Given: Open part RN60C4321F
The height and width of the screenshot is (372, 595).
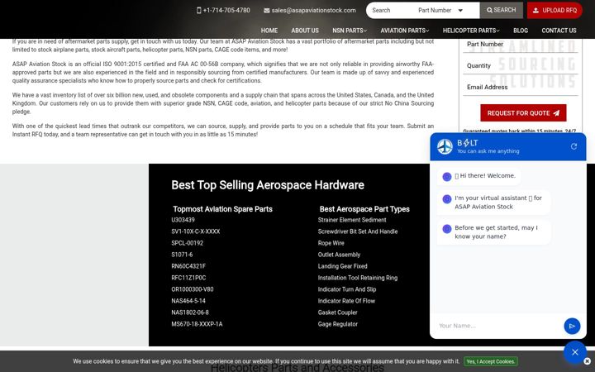Looking at the screenshot, I should click(188, 266).
